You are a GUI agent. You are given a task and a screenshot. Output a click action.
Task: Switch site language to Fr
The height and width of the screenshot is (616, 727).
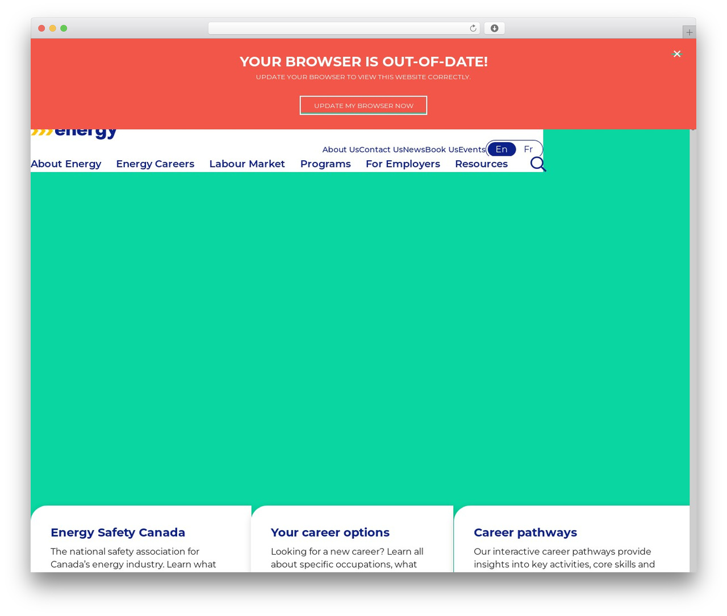(x=528, y=149)
